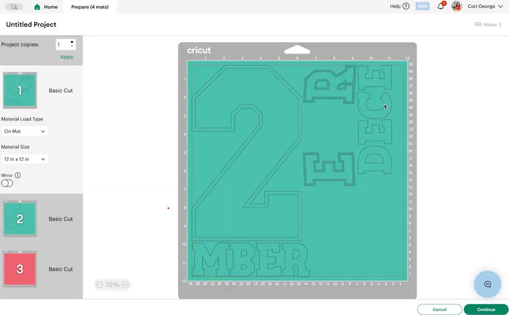Click the top-left device toggle icon
The image size is (509, 315).
tap(14, 7)
